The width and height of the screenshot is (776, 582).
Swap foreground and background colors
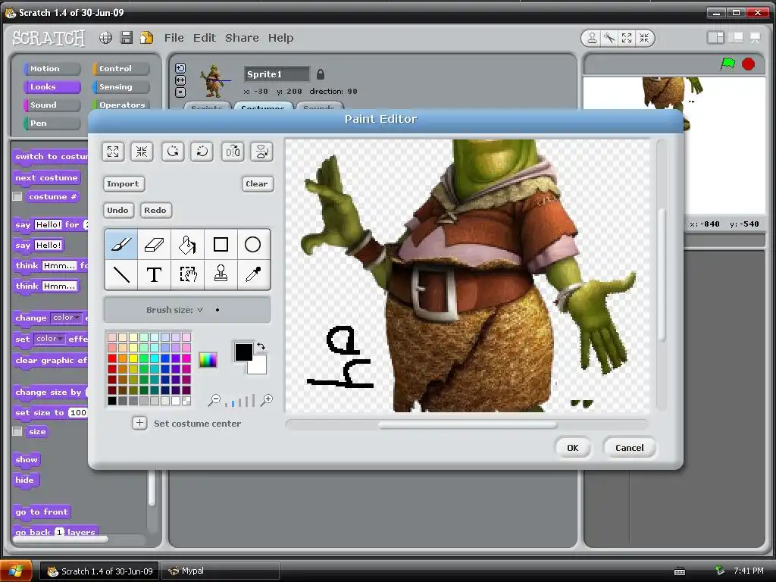coord(261,346)
